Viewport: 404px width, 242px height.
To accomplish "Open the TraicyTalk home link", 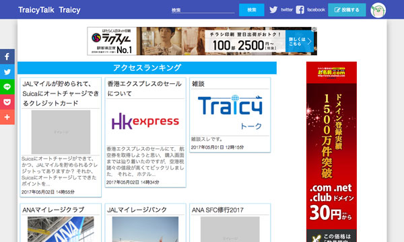I will tap(36, 10).
